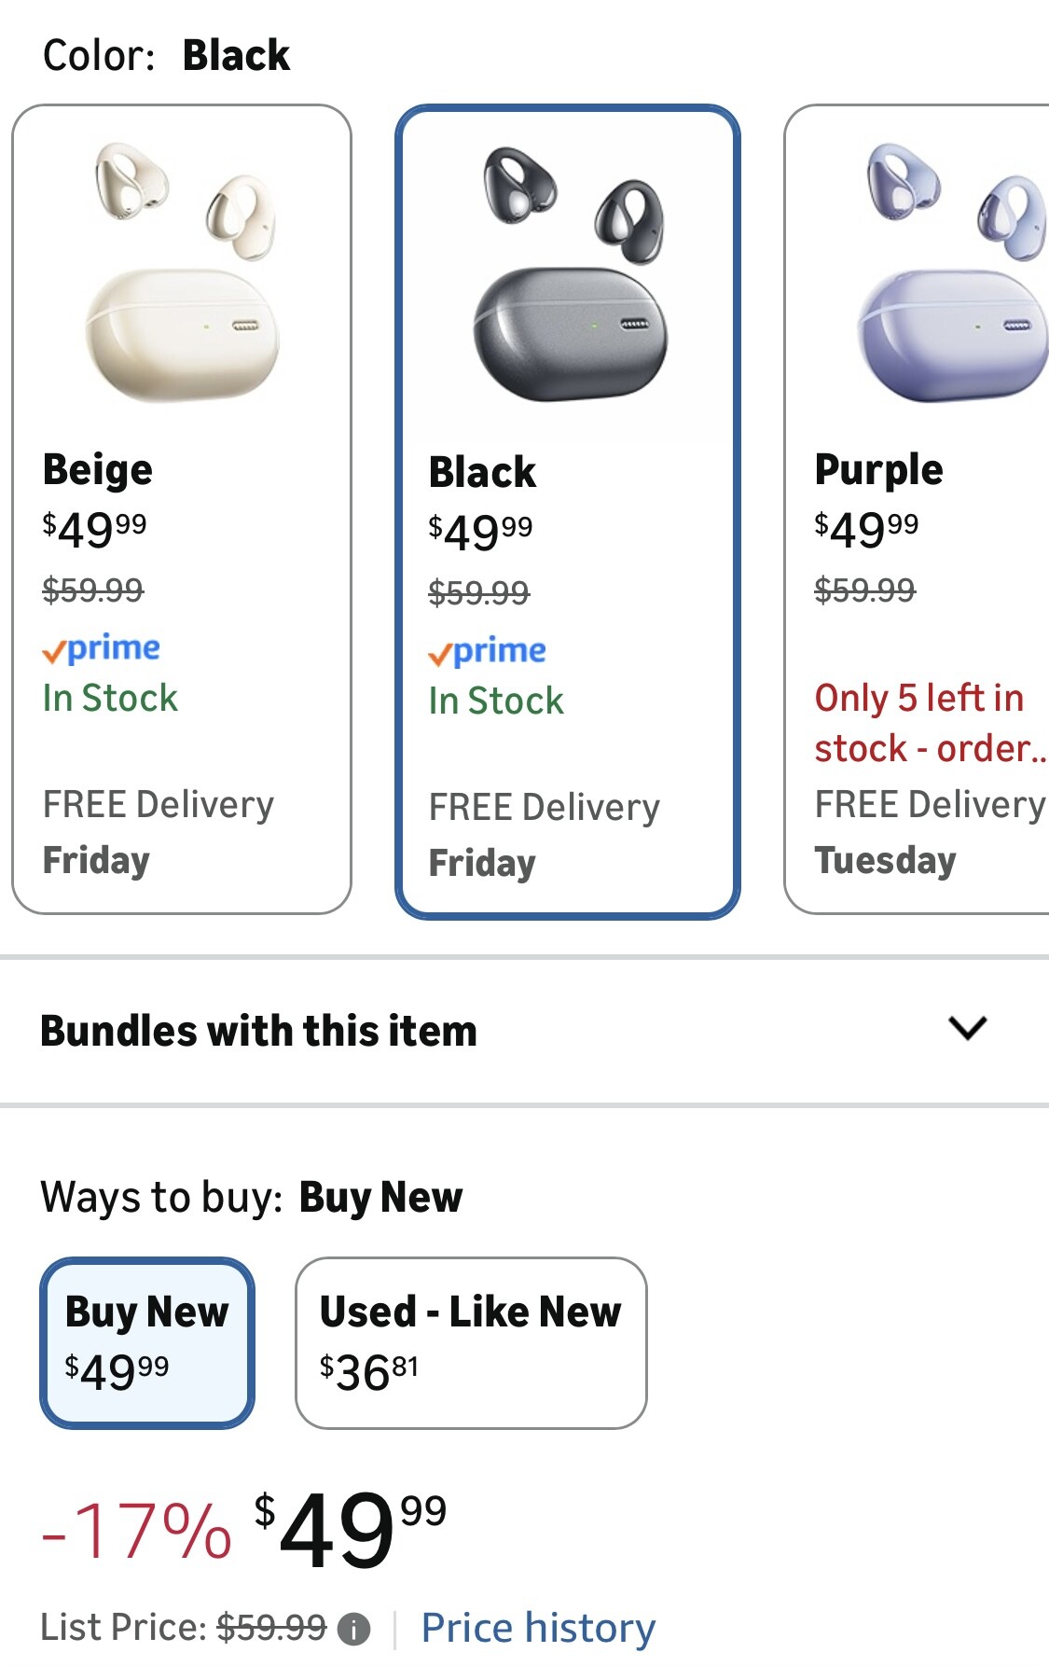Click the $59.99 list price text

pyautogui.click(x=271, y=1628)
